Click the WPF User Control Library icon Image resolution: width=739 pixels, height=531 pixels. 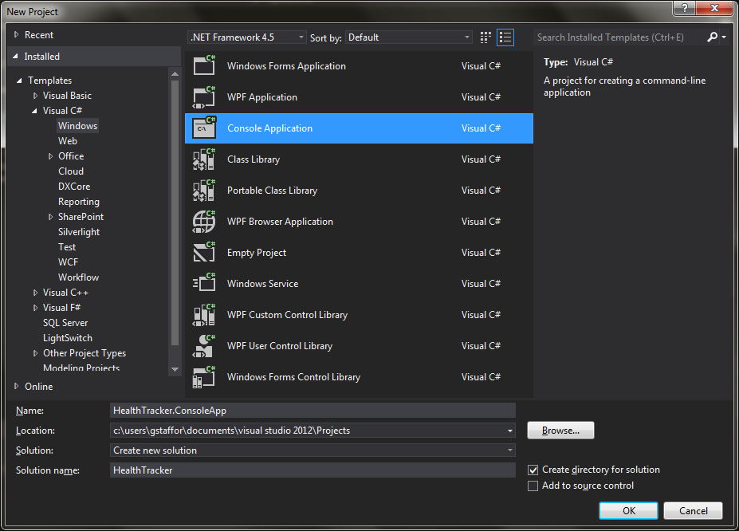[204, 345]
